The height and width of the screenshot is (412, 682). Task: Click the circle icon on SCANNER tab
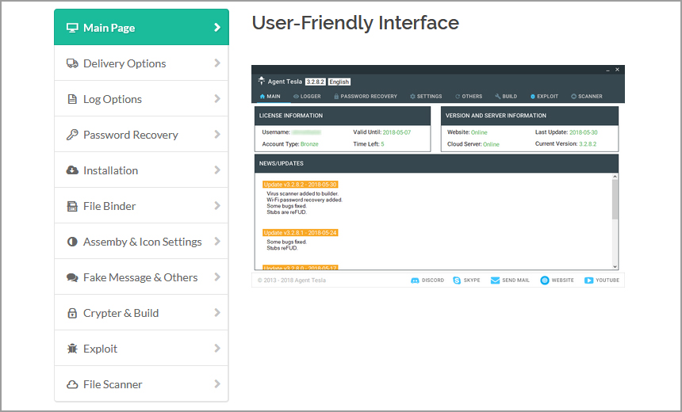[x=573, y=97]
